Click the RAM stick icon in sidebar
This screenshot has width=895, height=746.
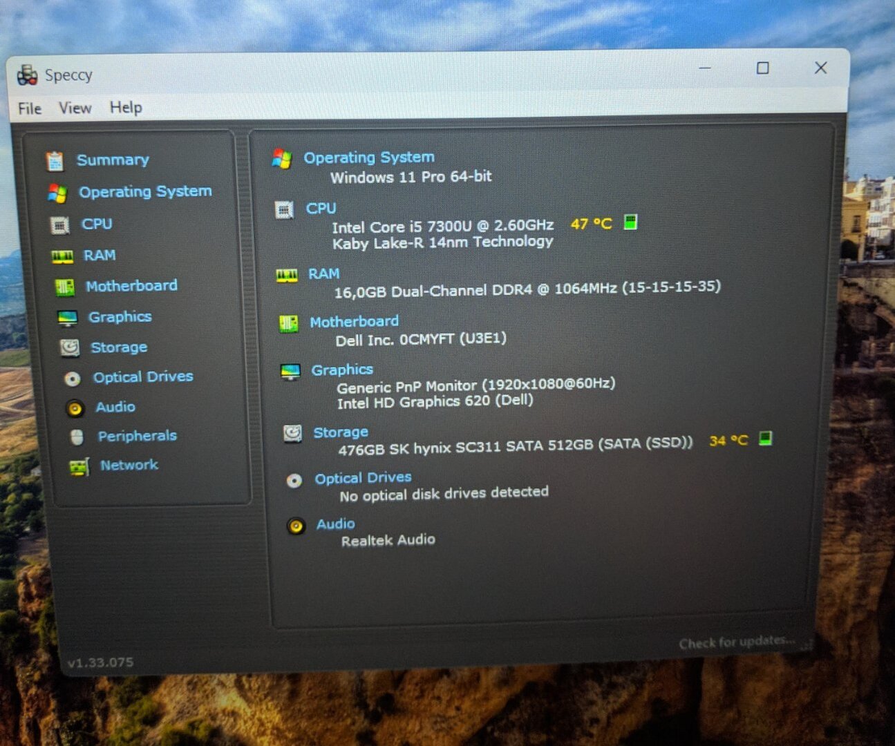coord(62,257)
